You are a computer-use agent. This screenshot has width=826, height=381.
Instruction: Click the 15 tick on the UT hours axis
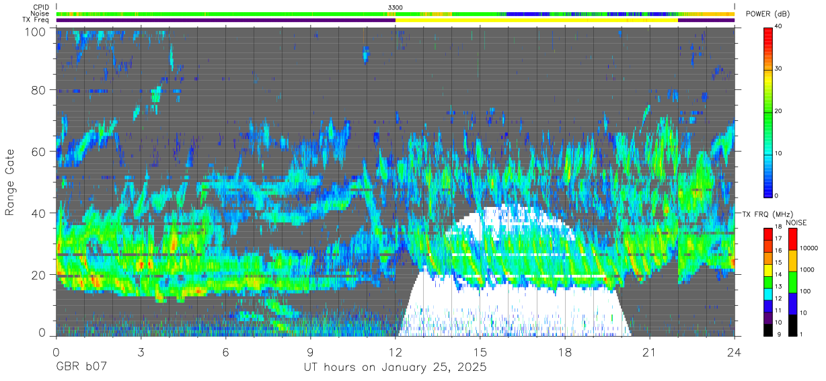coord(480,353)
